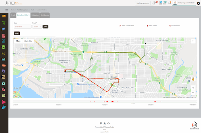Click the Hard Acceleration legend item

coord(127,26)
